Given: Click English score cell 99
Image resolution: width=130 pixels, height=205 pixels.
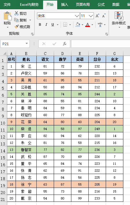Looking at the screenshot, I should (x=80, y=198).
